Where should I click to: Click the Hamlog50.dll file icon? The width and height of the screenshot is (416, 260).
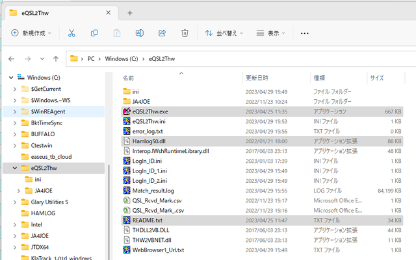click(x=127, y=141)
